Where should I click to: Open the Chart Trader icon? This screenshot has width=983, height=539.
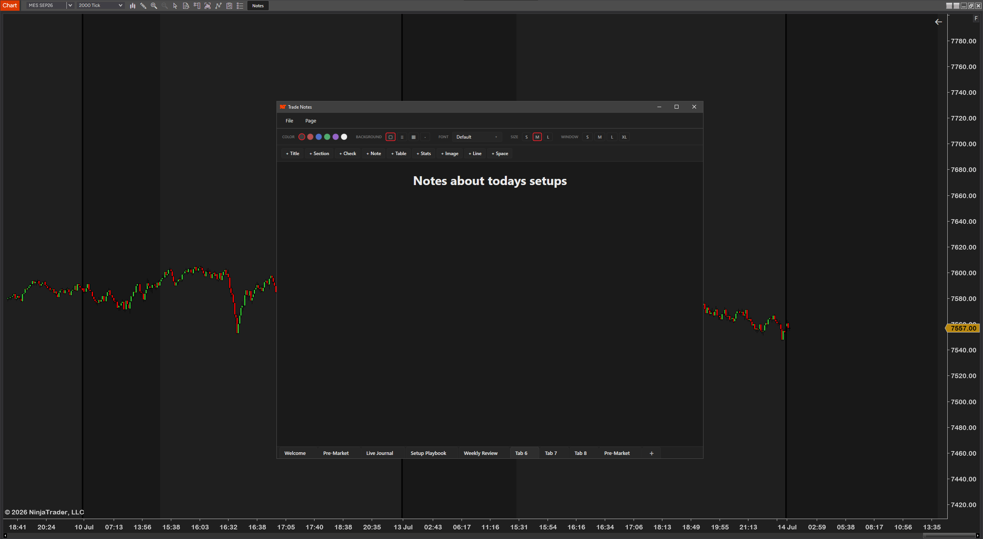click(x=197, y=6)
